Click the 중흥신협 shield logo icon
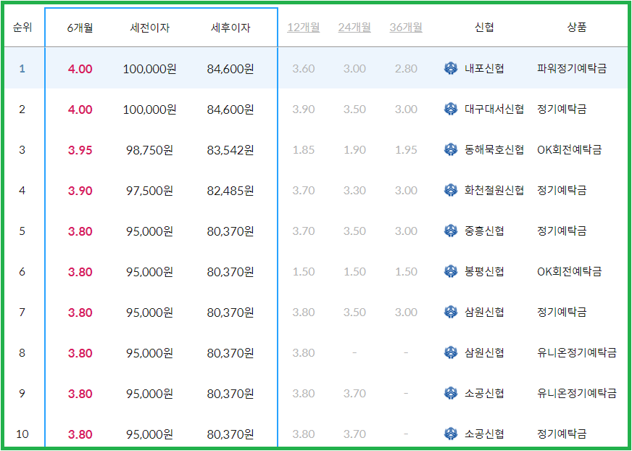Screen dimensions: 632x451 (450, 230)
